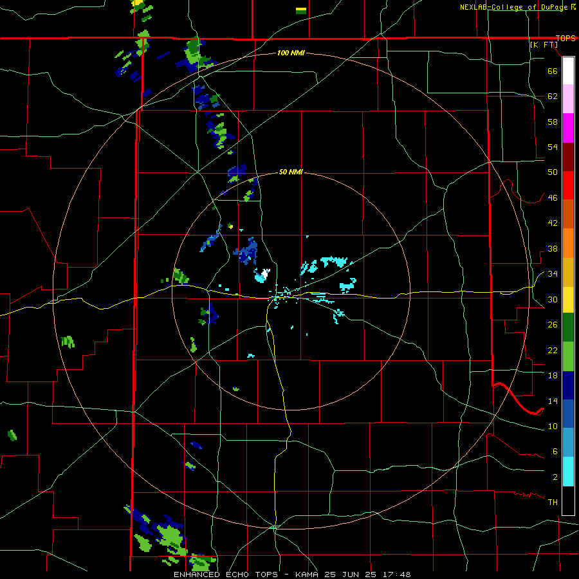This screenshot has height=579, width=579.
Task: Pick the gold legend swatch
Action: 568,271
